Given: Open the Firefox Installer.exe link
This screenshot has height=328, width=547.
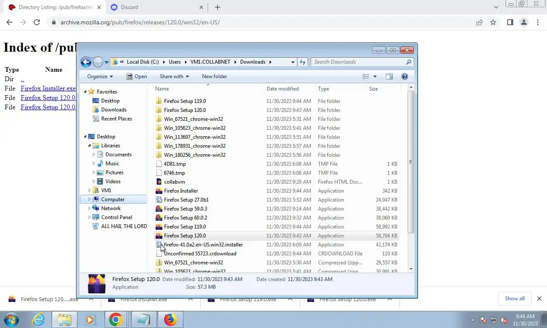Looking at the screenshot, I should [48, 88].
